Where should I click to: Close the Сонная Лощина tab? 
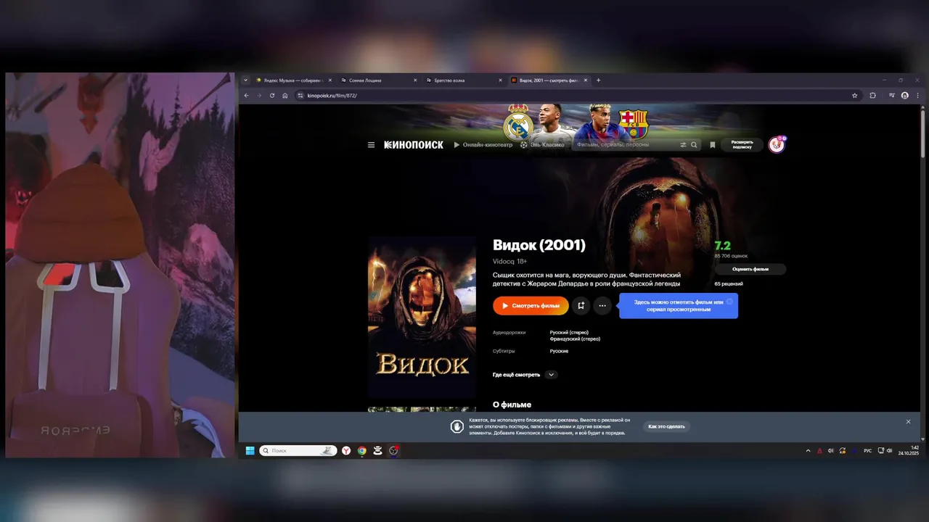[415, 80]
